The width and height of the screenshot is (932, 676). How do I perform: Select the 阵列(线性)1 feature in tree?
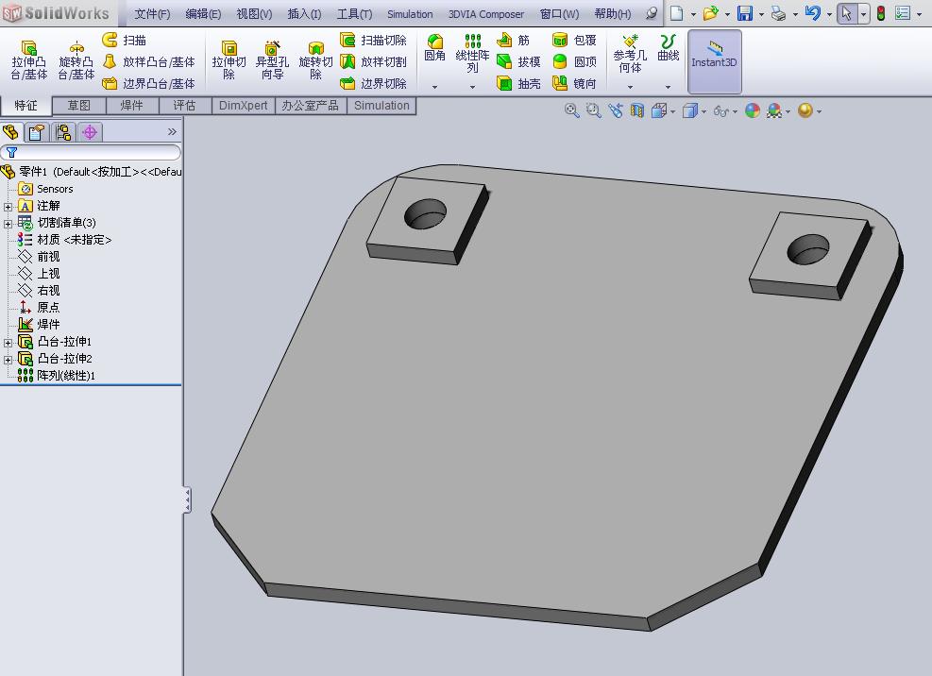(56, 375)
